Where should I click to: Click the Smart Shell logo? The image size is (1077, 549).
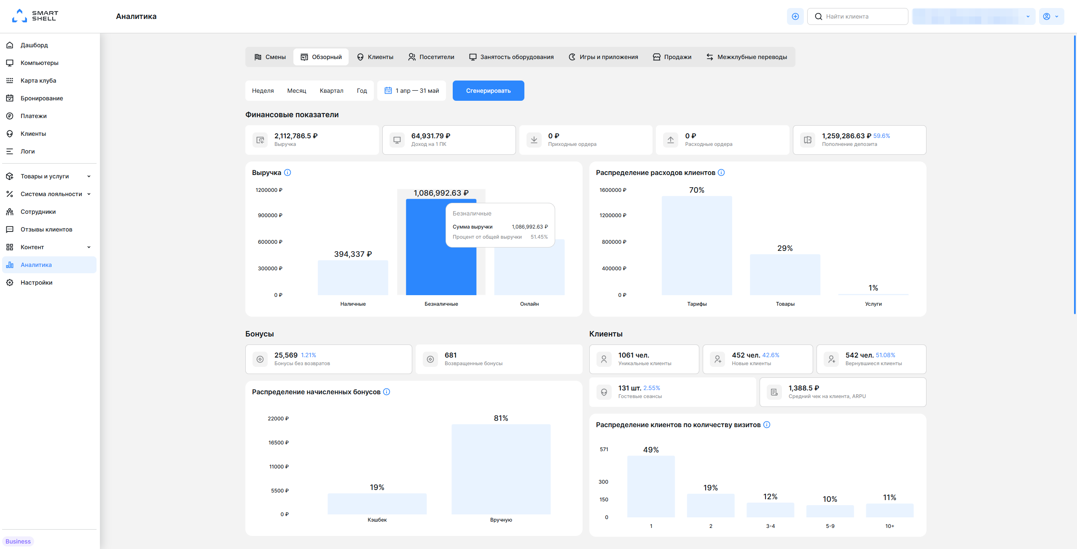click(x=35, y=16)
